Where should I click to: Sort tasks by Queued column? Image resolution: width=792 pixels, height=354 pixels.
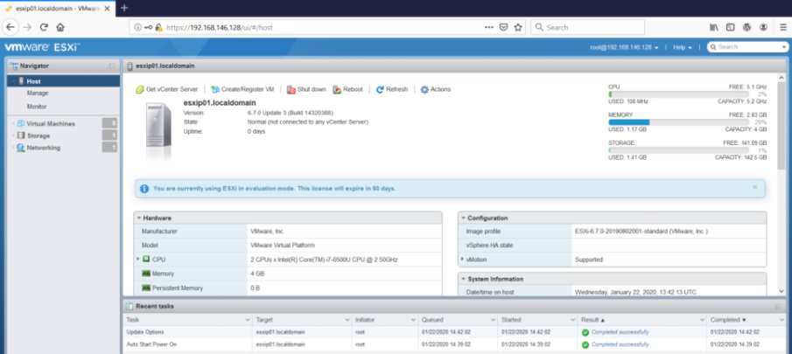[x=458, y=320]
